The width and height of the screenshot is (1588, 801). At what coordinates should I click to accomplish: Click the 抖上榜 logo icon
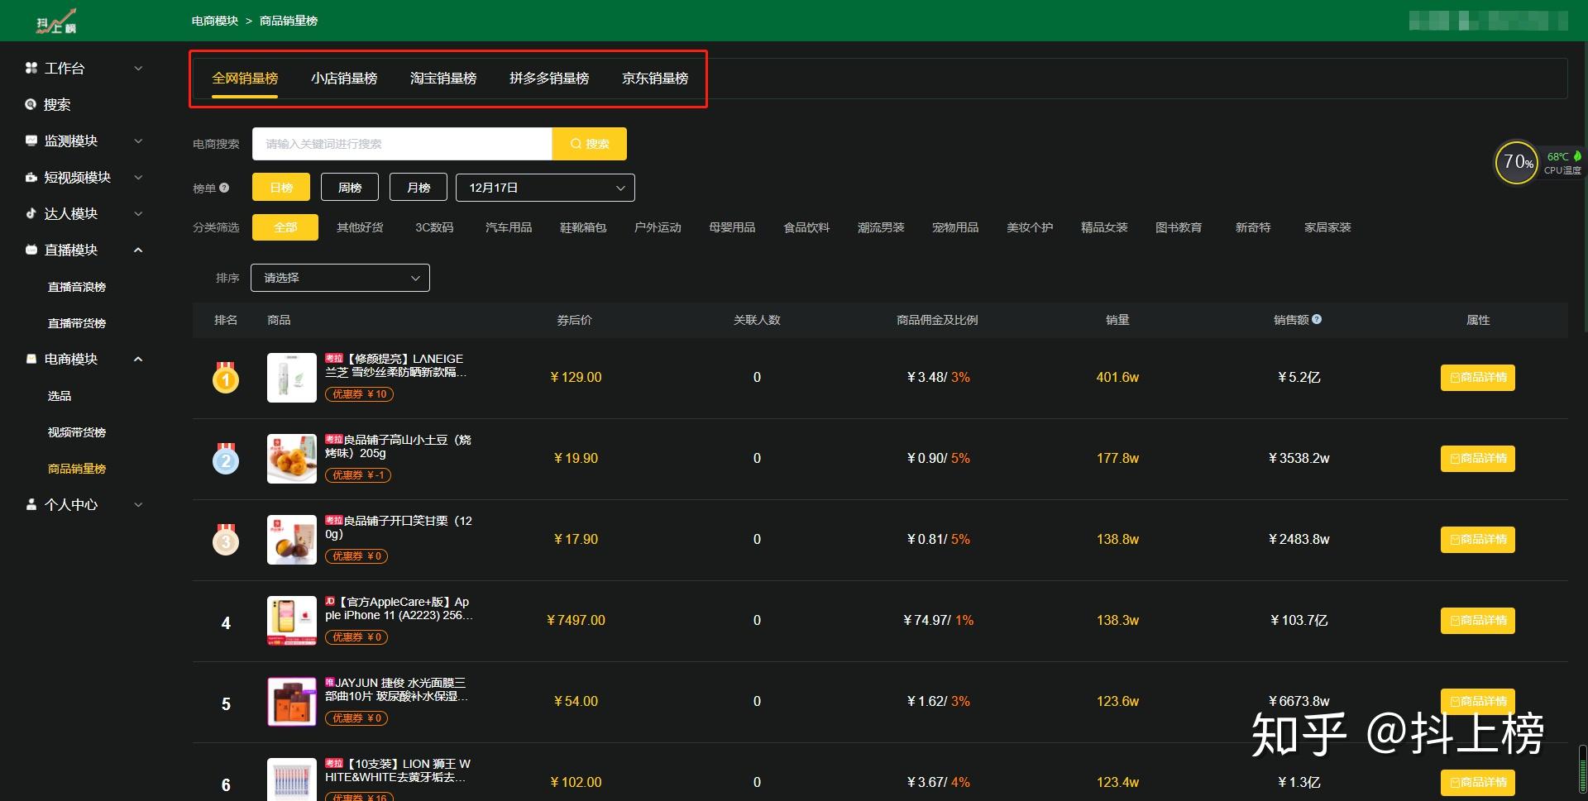point(56,21)
